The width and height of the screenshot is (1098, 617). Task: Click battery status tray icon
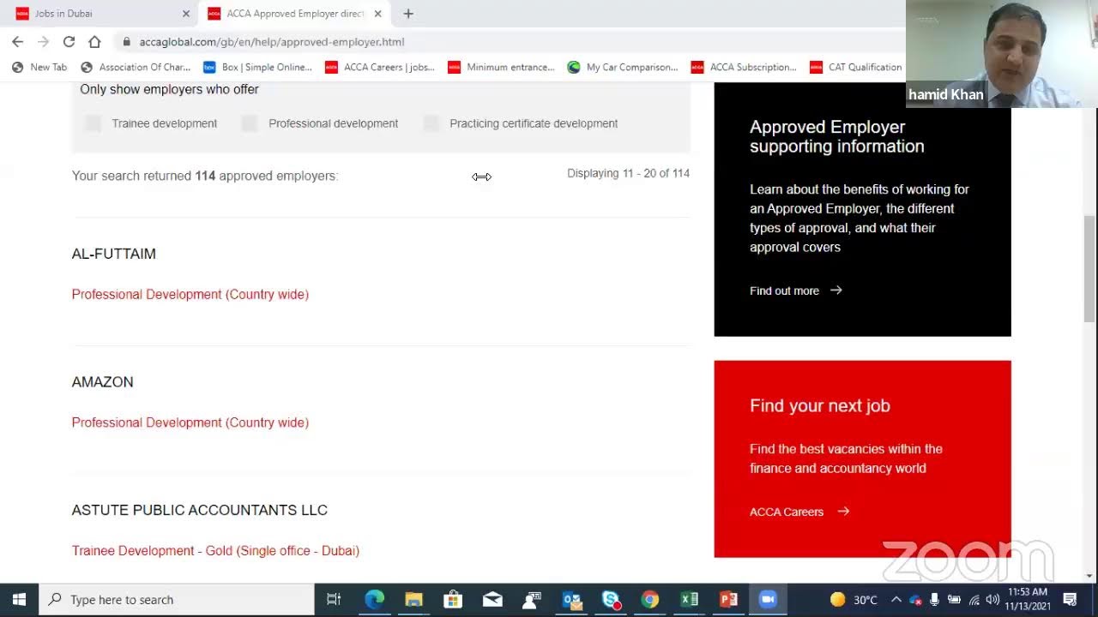(953, 599)
